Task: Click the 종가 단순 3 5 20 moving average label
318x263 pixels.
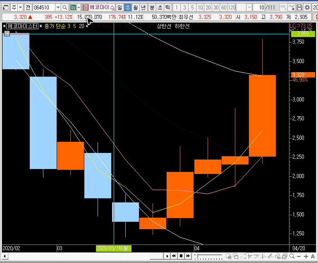Action: pos(64,26)
